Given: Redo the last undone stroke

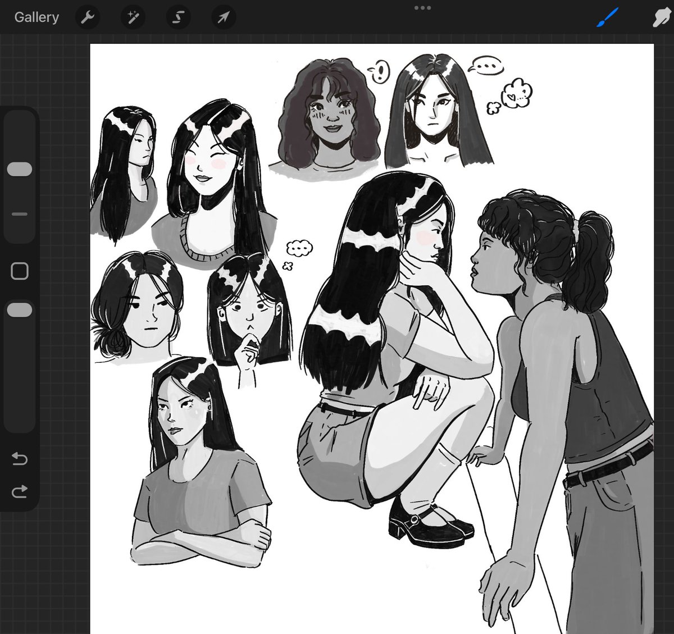Looking at the screenshot, I should [20, 492].
